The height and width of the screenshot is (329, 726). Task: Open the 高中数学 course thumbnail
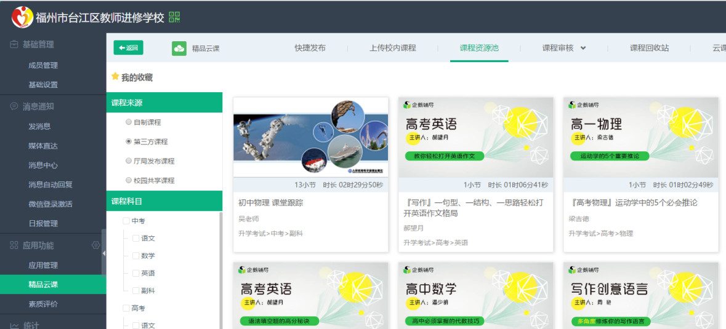point(475,296)
